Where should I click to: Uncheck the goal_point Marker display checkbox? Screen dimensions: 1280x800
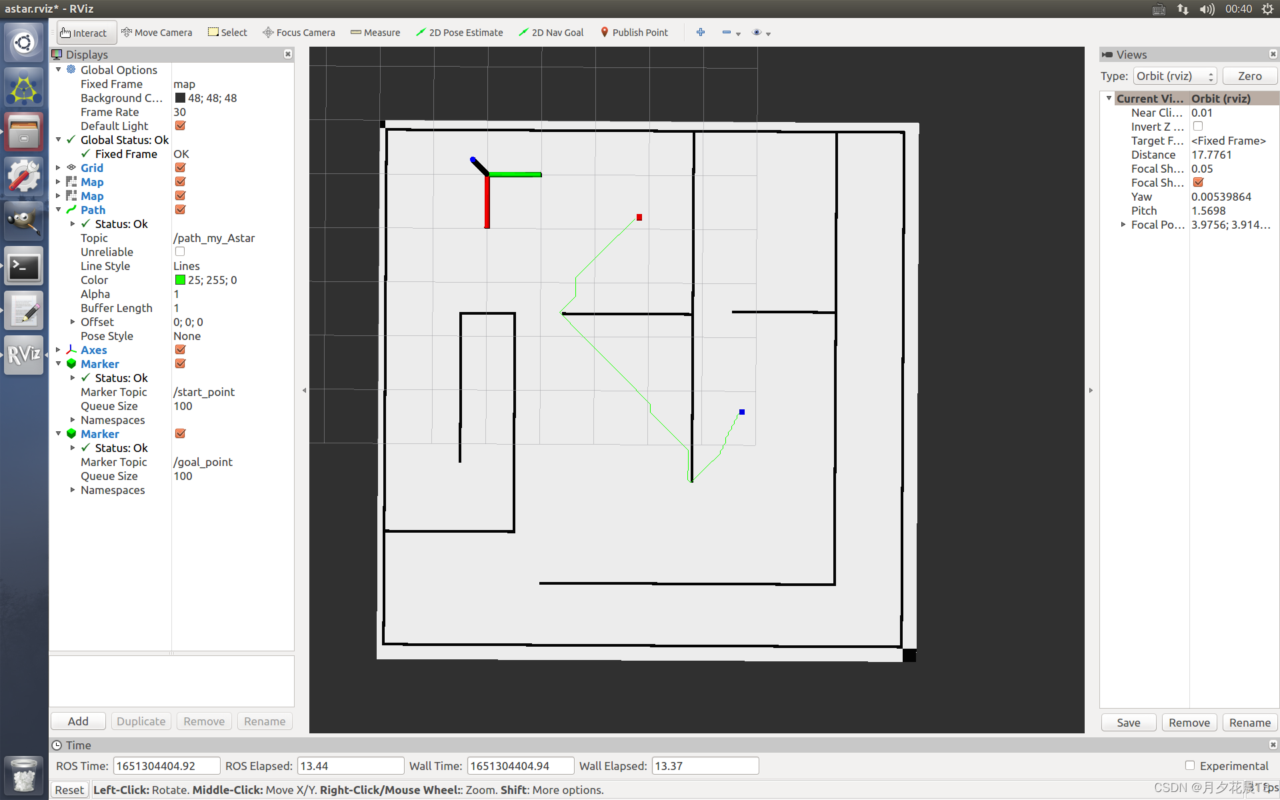tap(180, 433)
